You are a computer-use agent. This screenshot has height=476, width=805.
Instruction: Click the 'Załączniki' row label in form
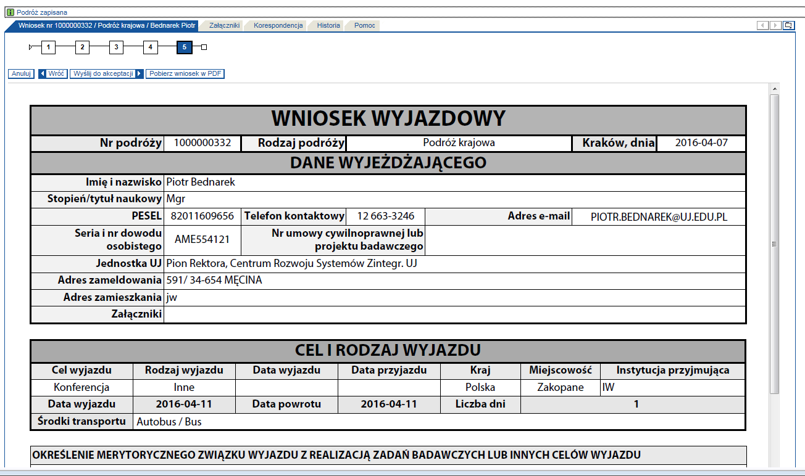click(137, 314)
